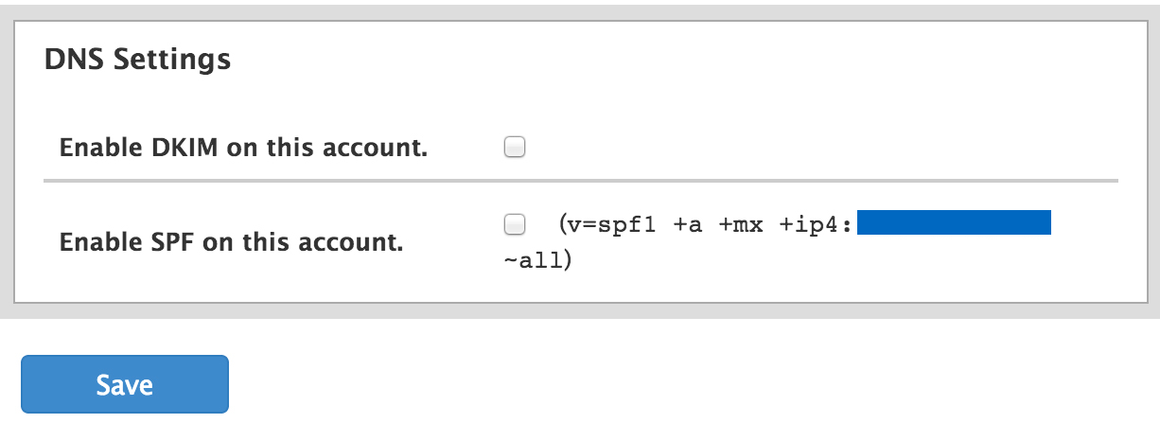This screenshot has width=1160, height=423.
Task: Tick the SPF checkbox
Action: tap(515, 224)
